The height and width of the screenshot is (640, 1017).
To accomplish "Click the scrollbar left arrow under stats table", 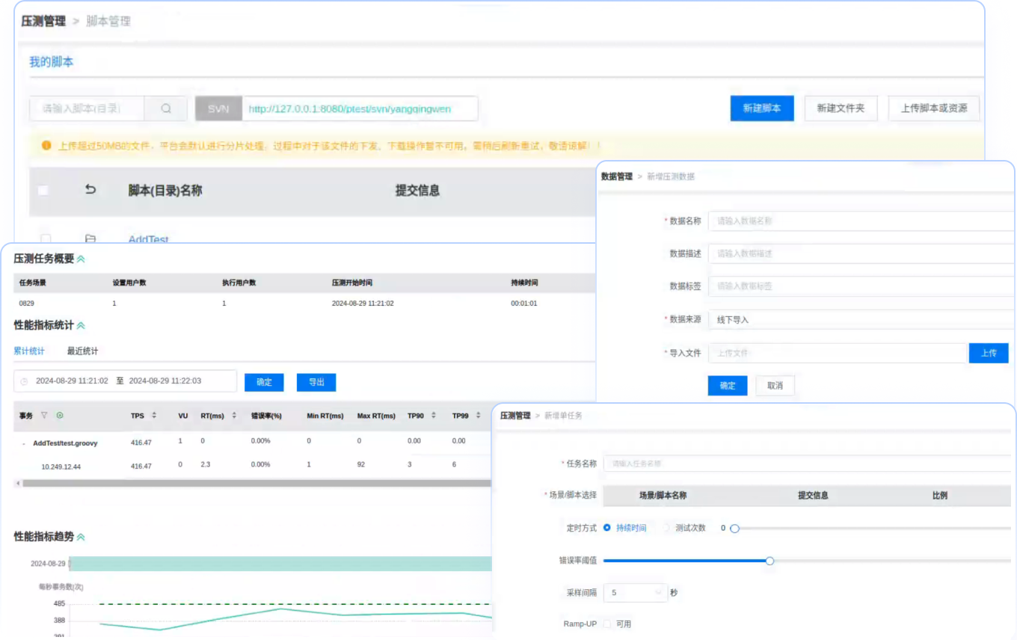I will [17, 483].
